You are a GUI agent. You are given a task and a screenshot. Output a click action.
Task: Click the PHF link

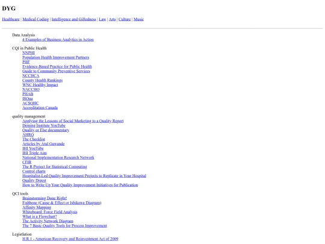coord(26,62)
